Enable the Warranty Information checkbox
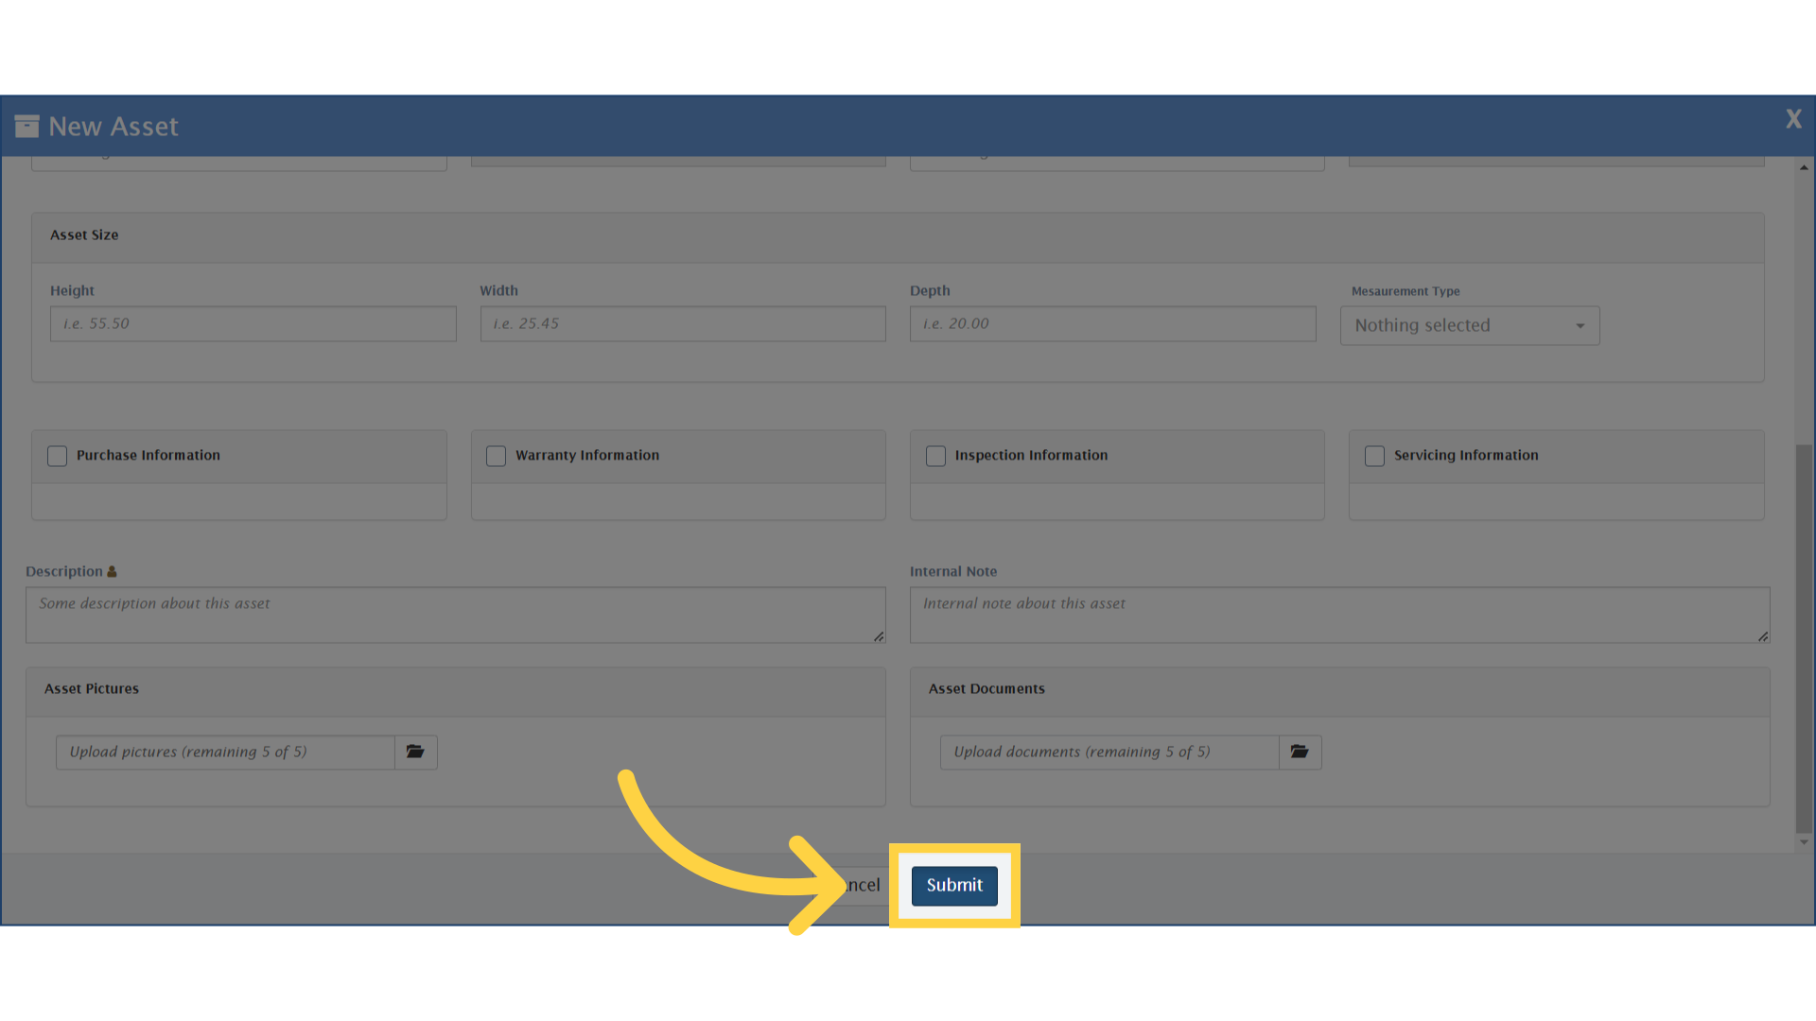Image resolution: width=1816 pixels, height=1021 pixels. click(x=496, y=456)
